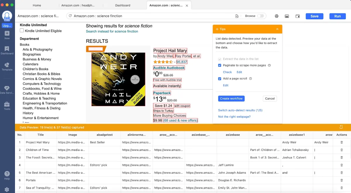This screenshot has width=351, height=193.
Task: Click the bottom-panel layout icon
Action: (x=287, y=16)
